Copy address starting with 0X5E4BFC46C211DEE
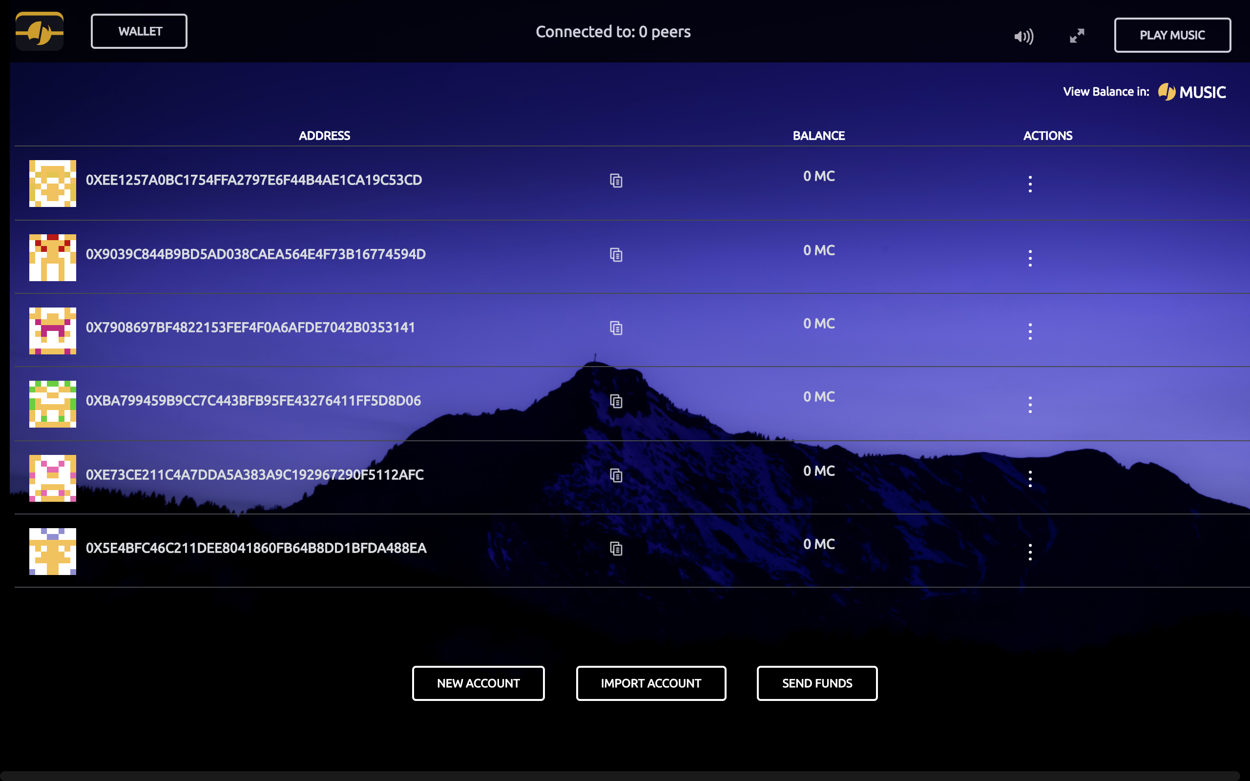 pos(616,549)
